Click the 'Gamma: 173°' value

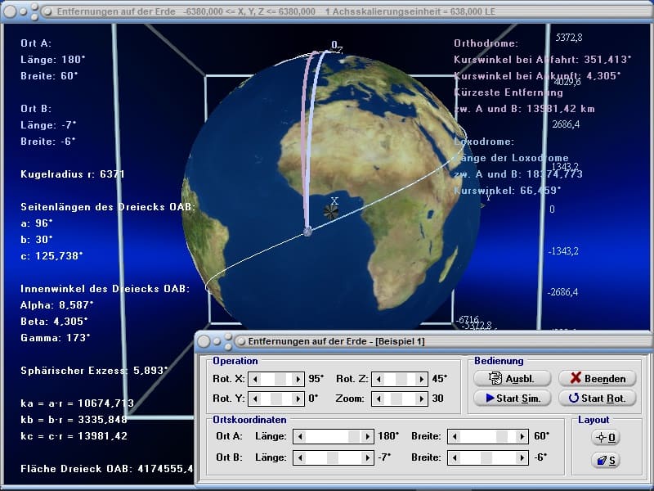[56, 338]
